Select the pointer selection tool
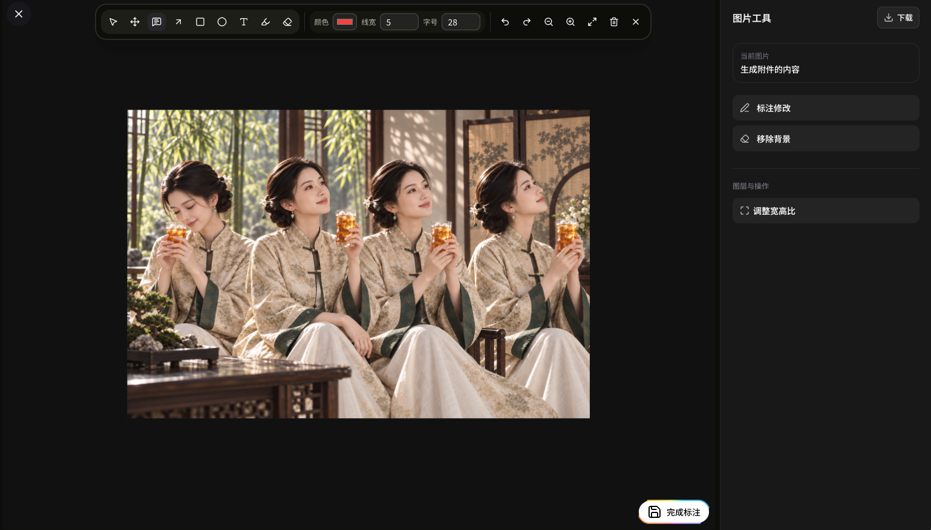The image size is (931, 530). 113,22
